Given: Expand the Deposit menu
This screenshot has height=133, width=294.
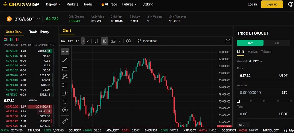Looking at the screenshot, I should coord(53,4).
